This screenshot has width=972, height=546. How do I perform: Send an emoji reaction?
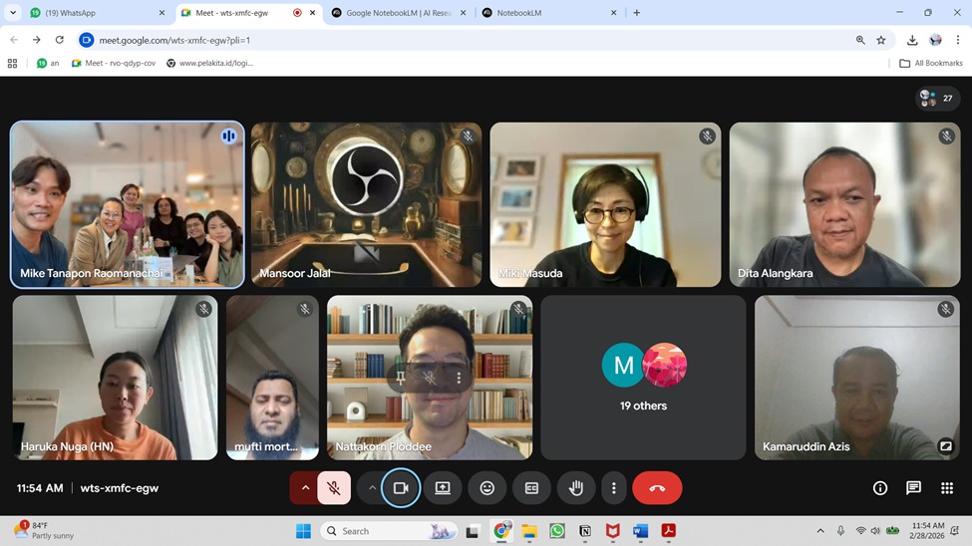coord(487,488)
